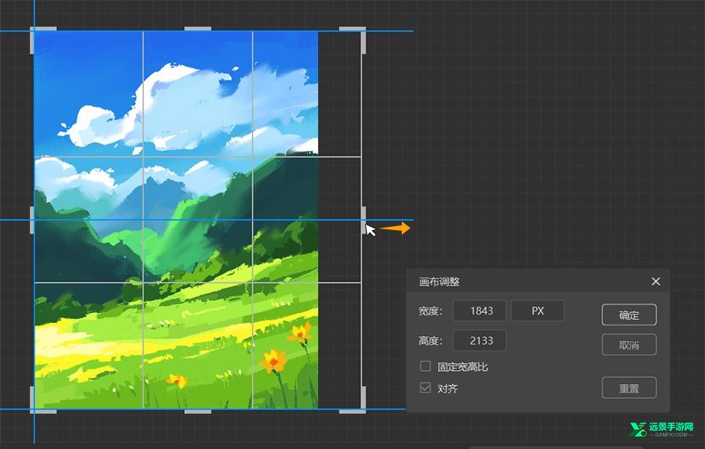
Task: Click the bottom-middle canvas resize handle
Action: pos(198,411)
